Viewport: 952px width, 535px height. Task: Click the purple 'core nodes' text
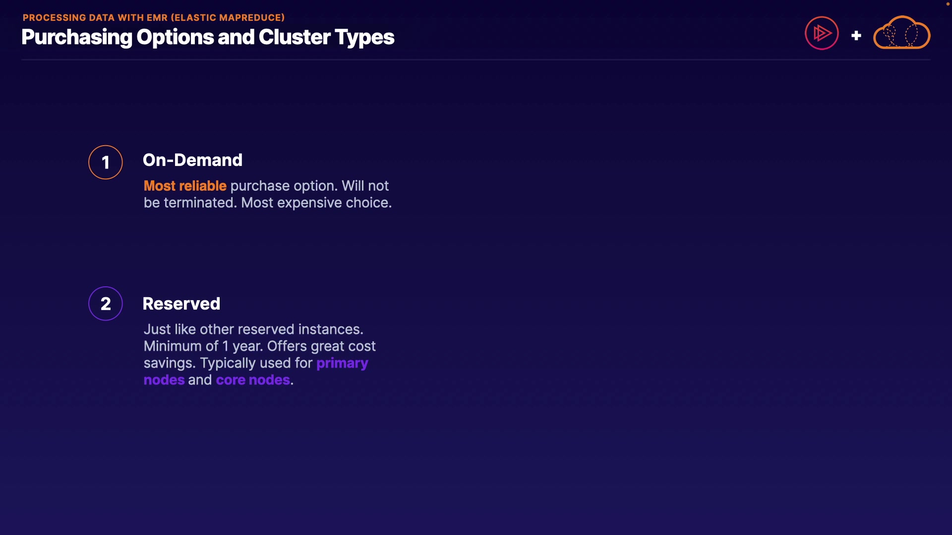click(253, 380)
